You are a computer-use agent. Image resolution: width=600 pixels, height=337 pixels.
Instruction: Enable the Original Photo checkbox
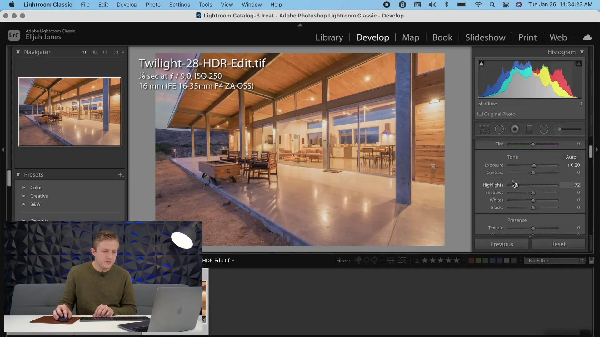tap(480, 114)
